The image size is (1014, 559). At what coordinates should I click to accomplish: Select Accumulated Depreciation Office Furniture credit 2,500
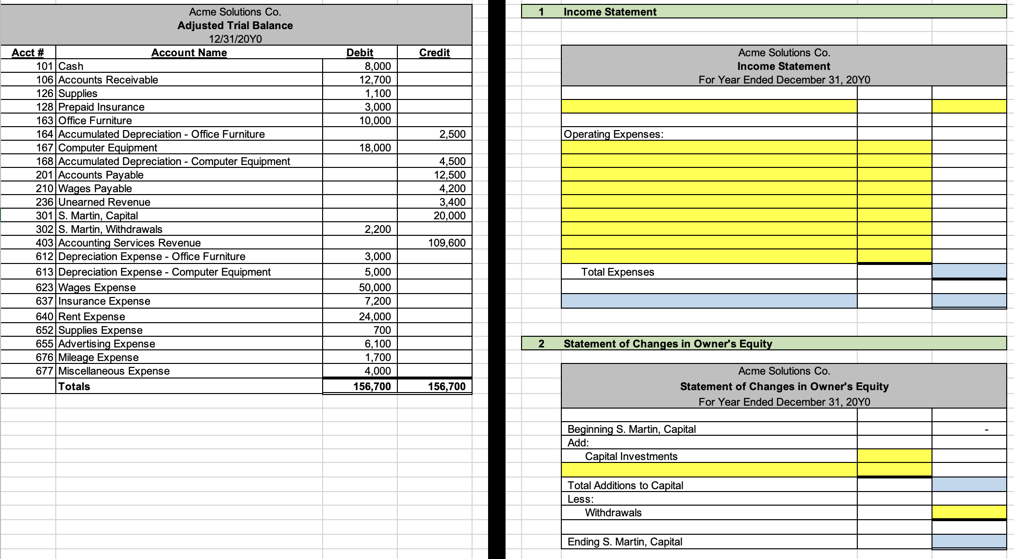tap(435, 134)
